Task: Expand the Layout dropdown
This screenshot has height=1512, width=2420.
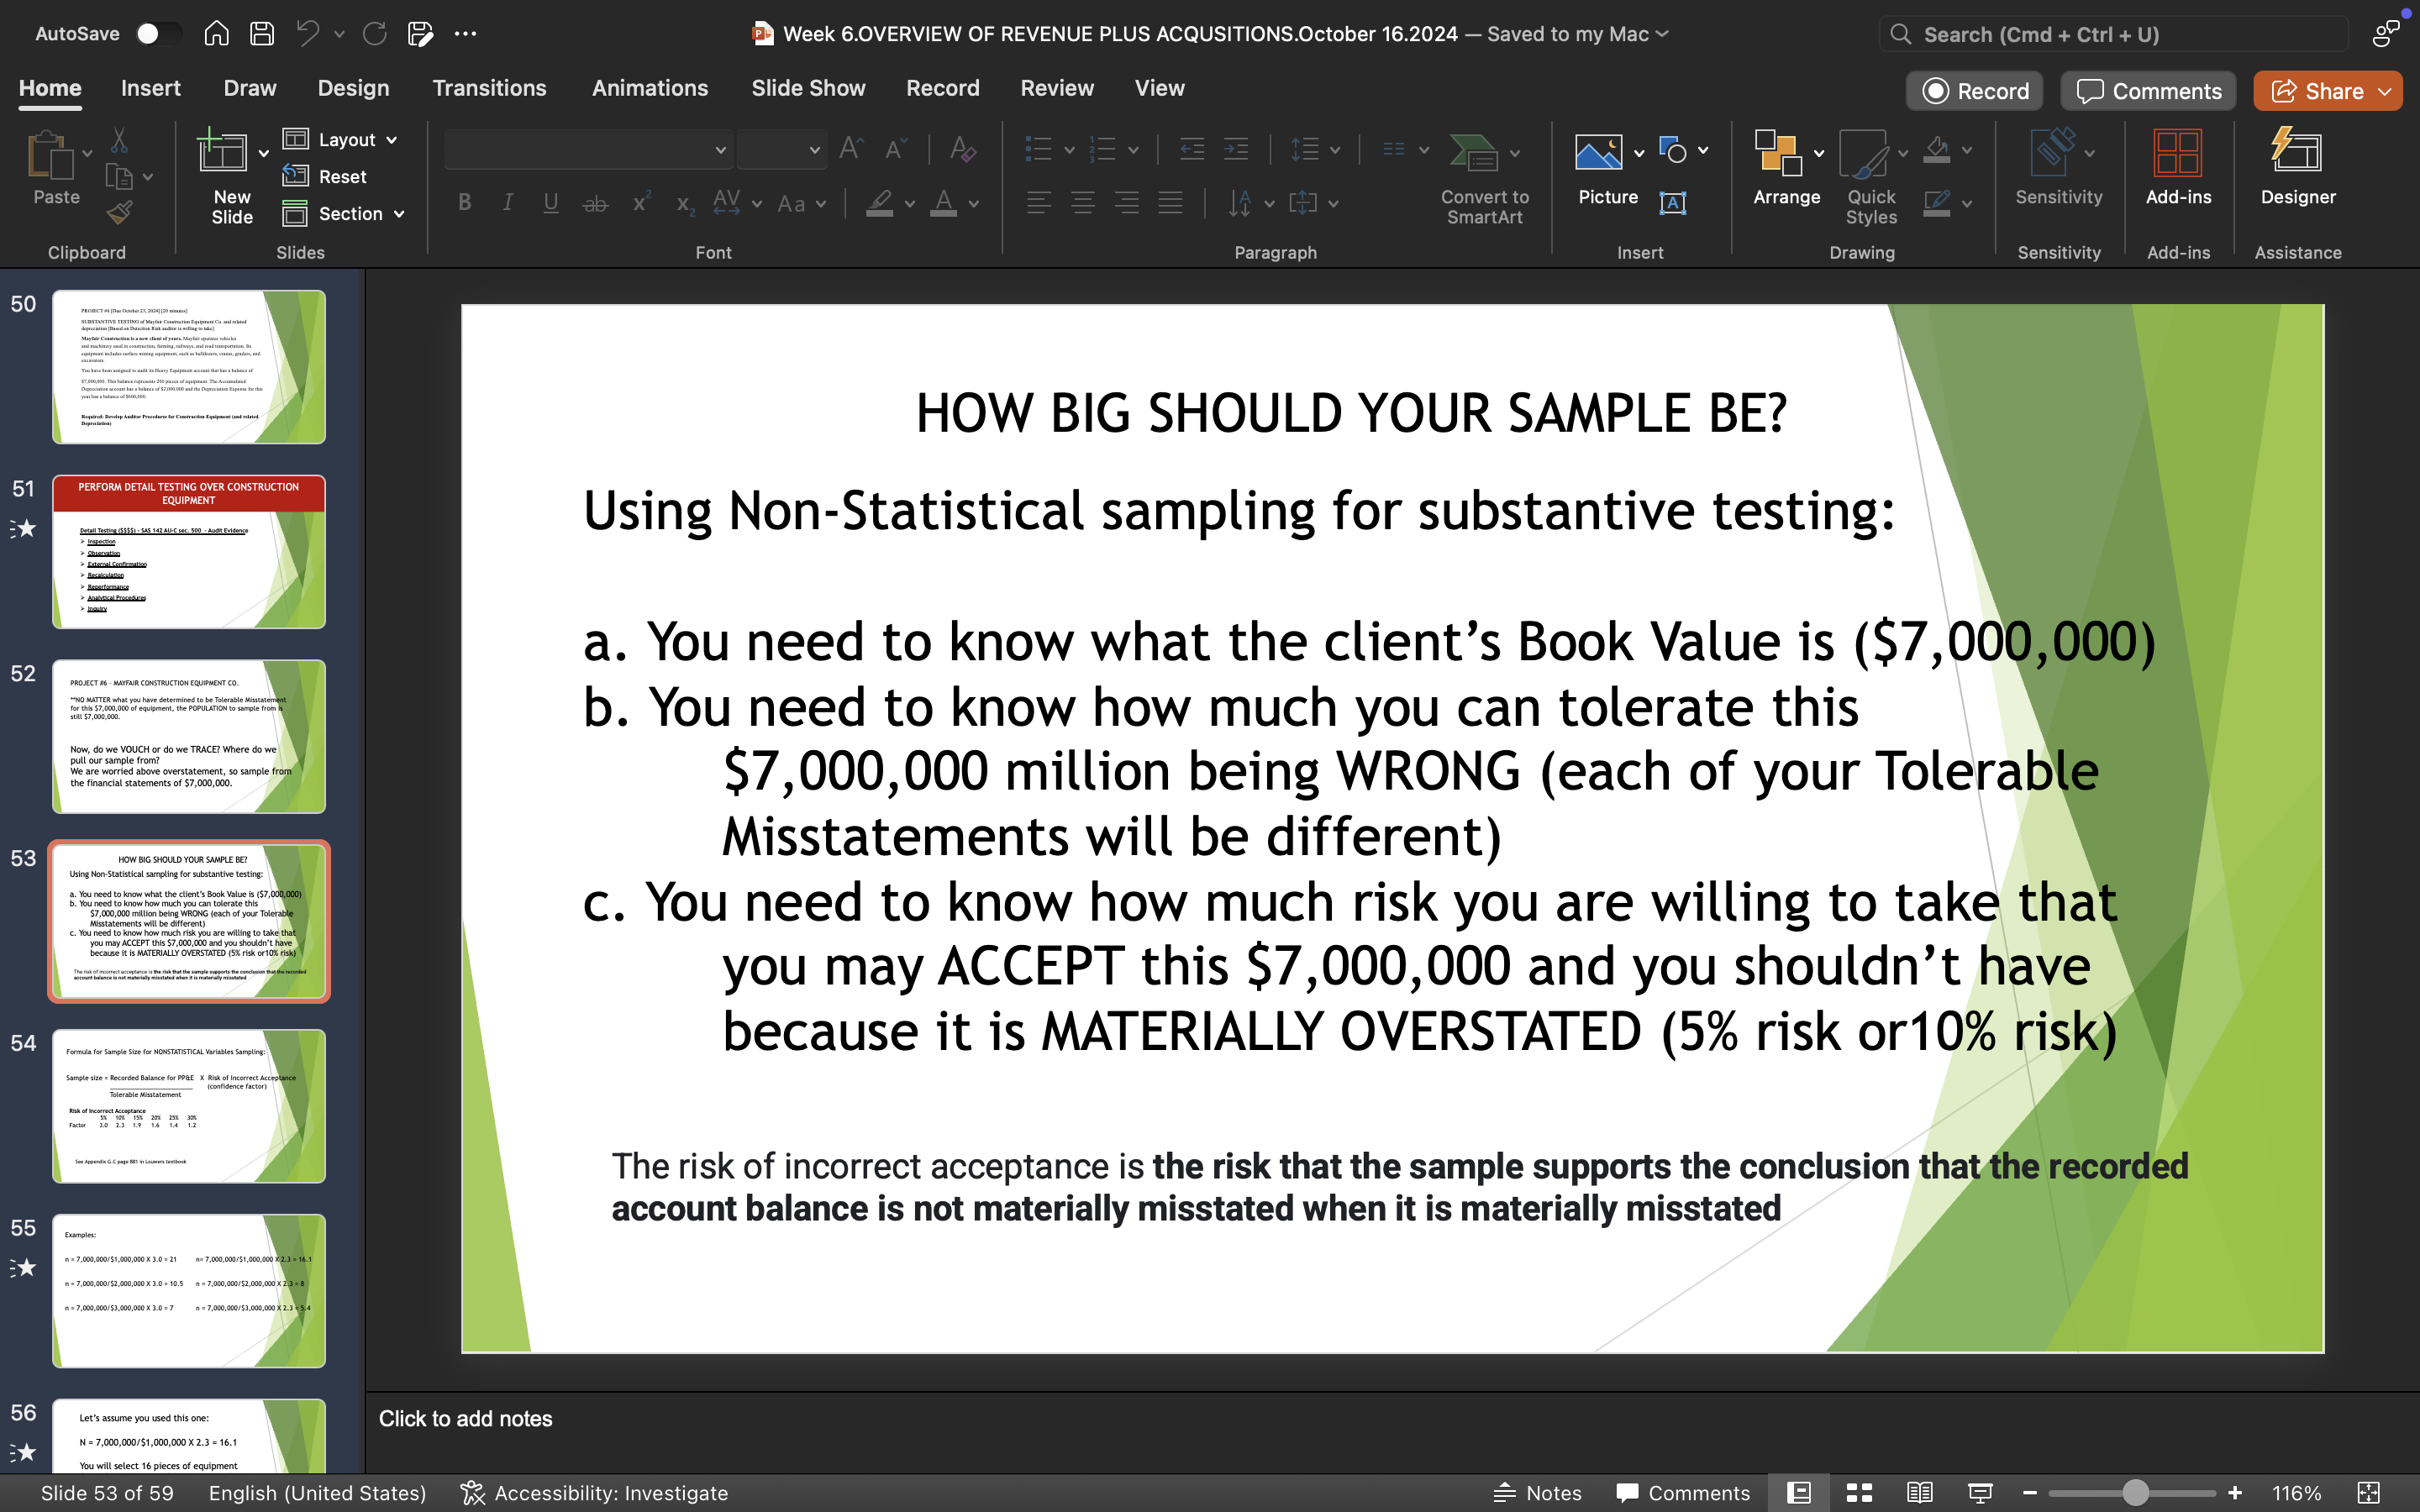Action: click(x=391, y=140)
